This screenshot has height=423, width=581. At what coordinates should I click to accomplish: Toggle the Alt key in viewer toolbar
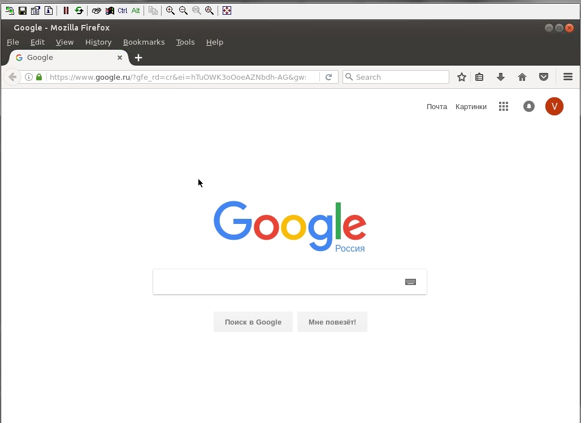[136, 10]
